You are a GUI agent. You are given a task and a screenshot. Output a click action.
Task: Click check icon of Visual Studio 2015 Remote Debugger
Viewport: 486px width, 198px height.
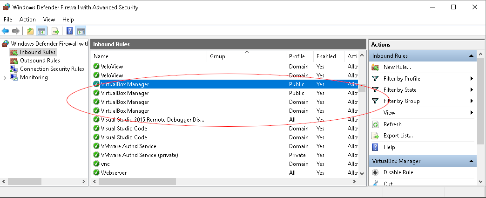coord(96,119)
